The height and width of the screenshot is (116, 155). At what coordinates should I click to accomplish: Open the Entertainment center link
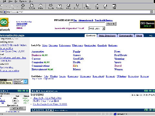coord(39,69)
